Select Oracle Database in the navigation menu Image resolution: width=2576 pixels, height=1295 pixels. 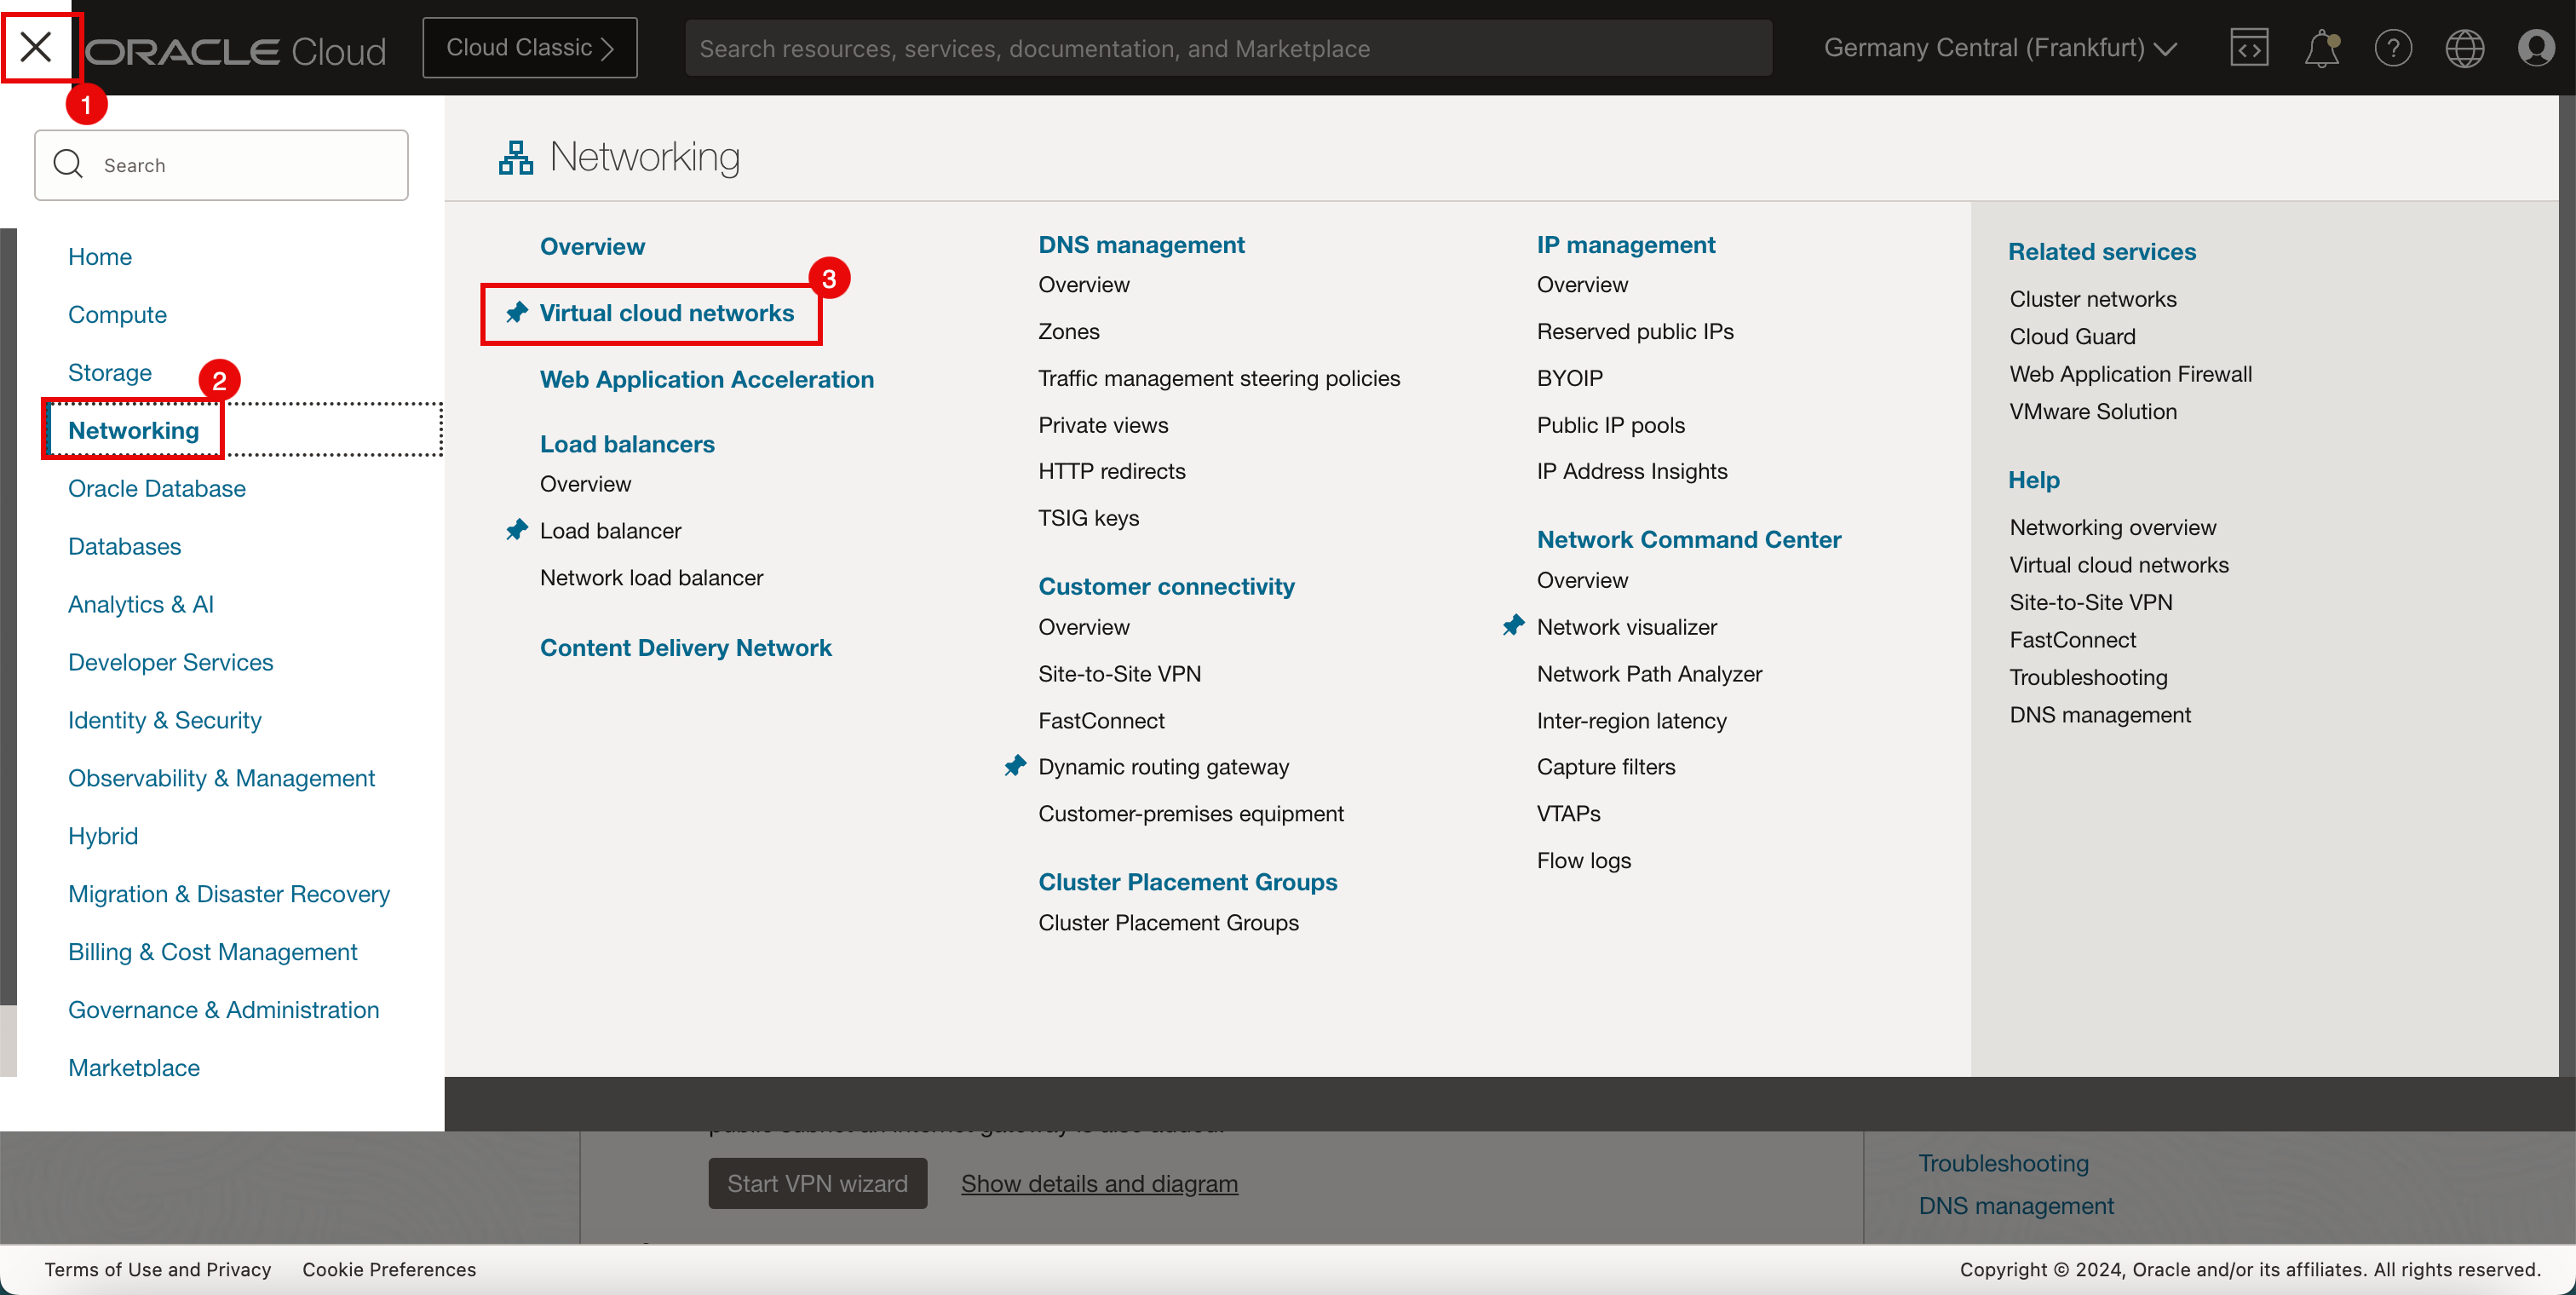click(x=157, y=488)
